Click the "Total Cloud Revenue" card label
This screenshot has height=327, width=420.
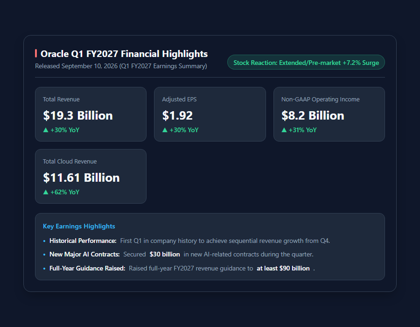click(x=70, y=161)
